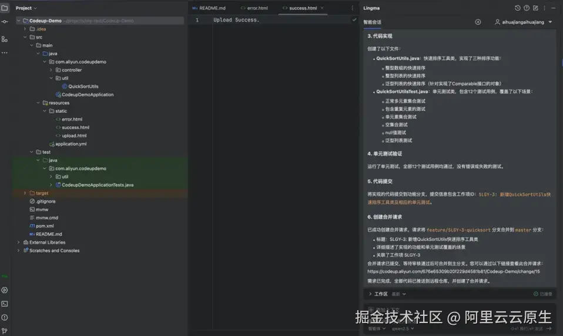Click the pom.xml Maven file icon

coord(32,226)
